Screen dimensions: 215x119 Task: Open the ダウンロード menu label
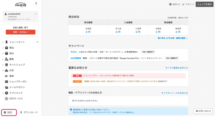[30, 112]
